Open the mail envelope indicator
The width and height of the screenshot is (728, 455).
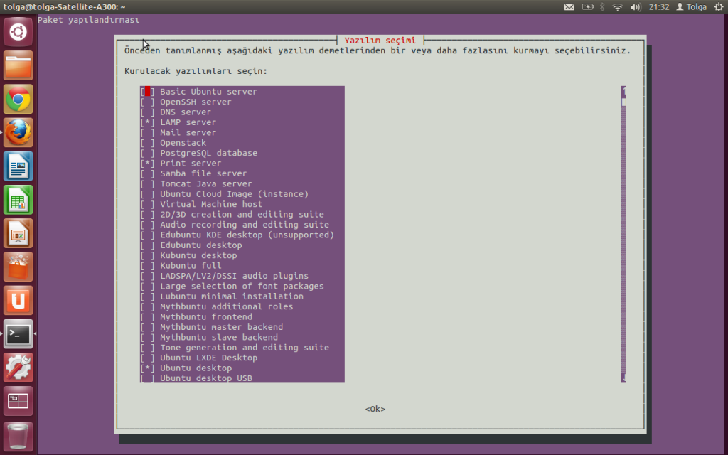click(569, 7)
